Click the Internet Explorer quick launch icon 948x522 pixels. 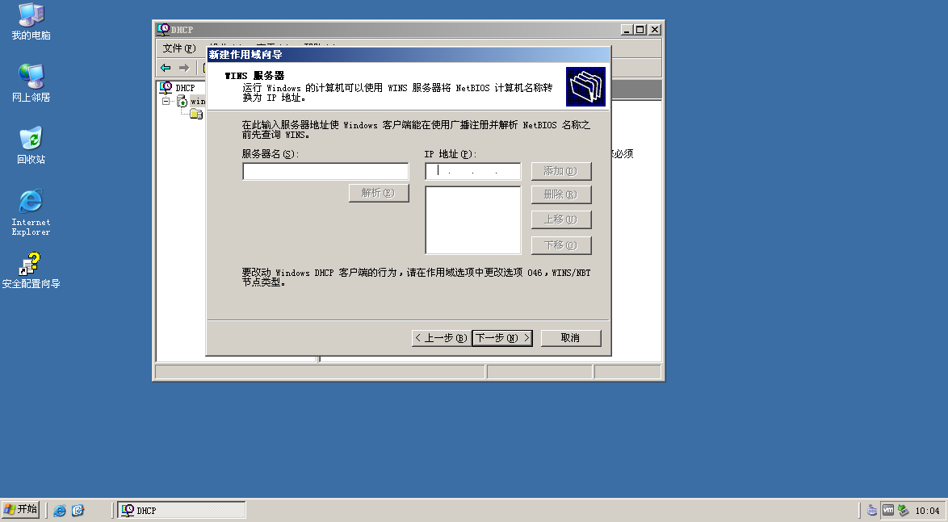click(59, 511)
